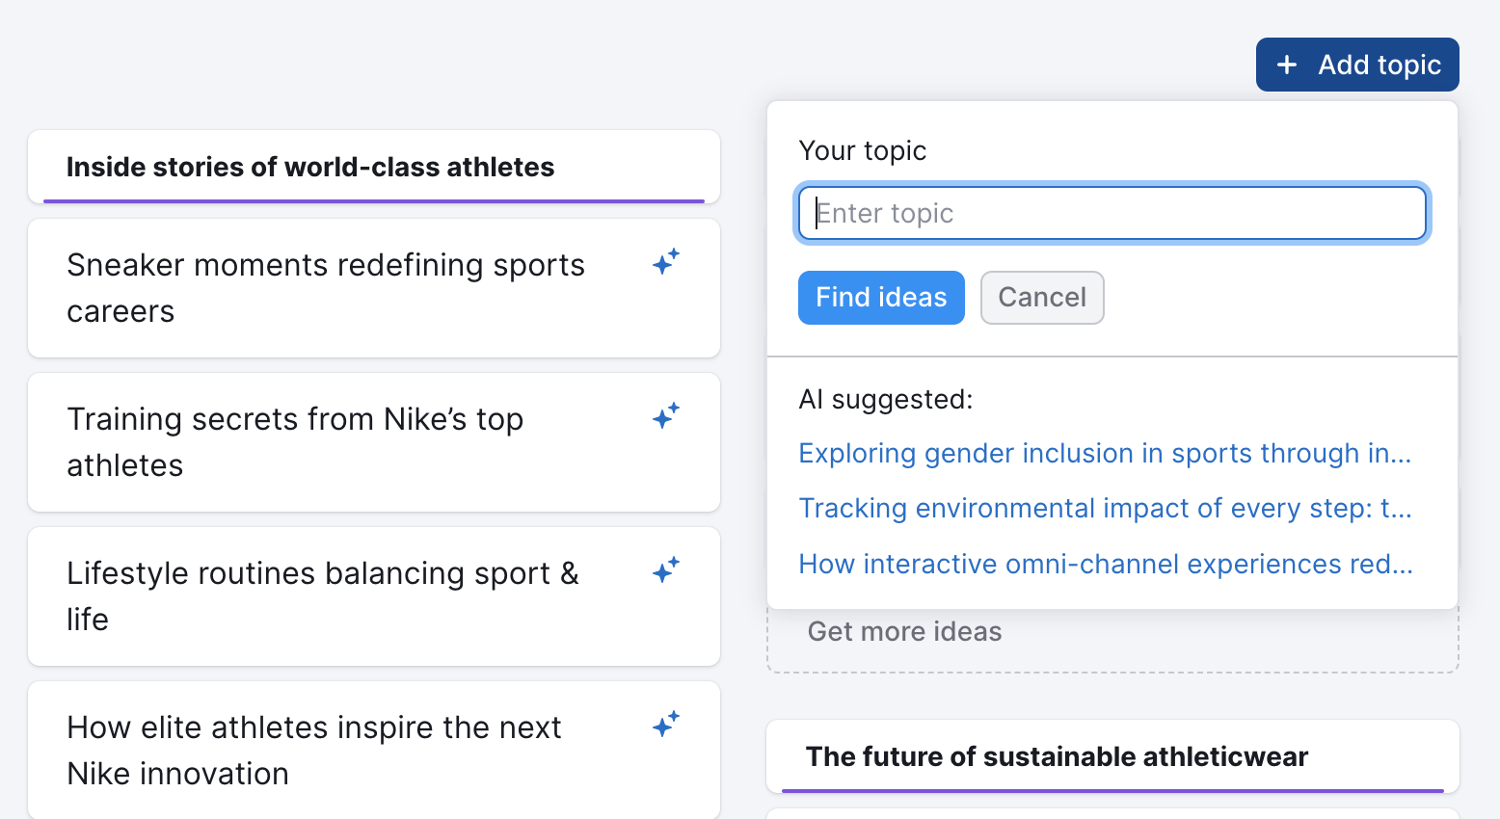Click sparkle icon on Sneaker moments card
1500x819 pixels.
(x=666, y=261)
